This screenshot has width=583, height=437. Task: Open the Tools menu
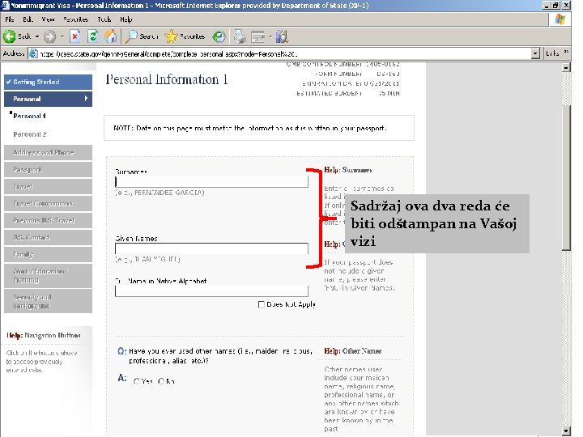coord(104,19)
